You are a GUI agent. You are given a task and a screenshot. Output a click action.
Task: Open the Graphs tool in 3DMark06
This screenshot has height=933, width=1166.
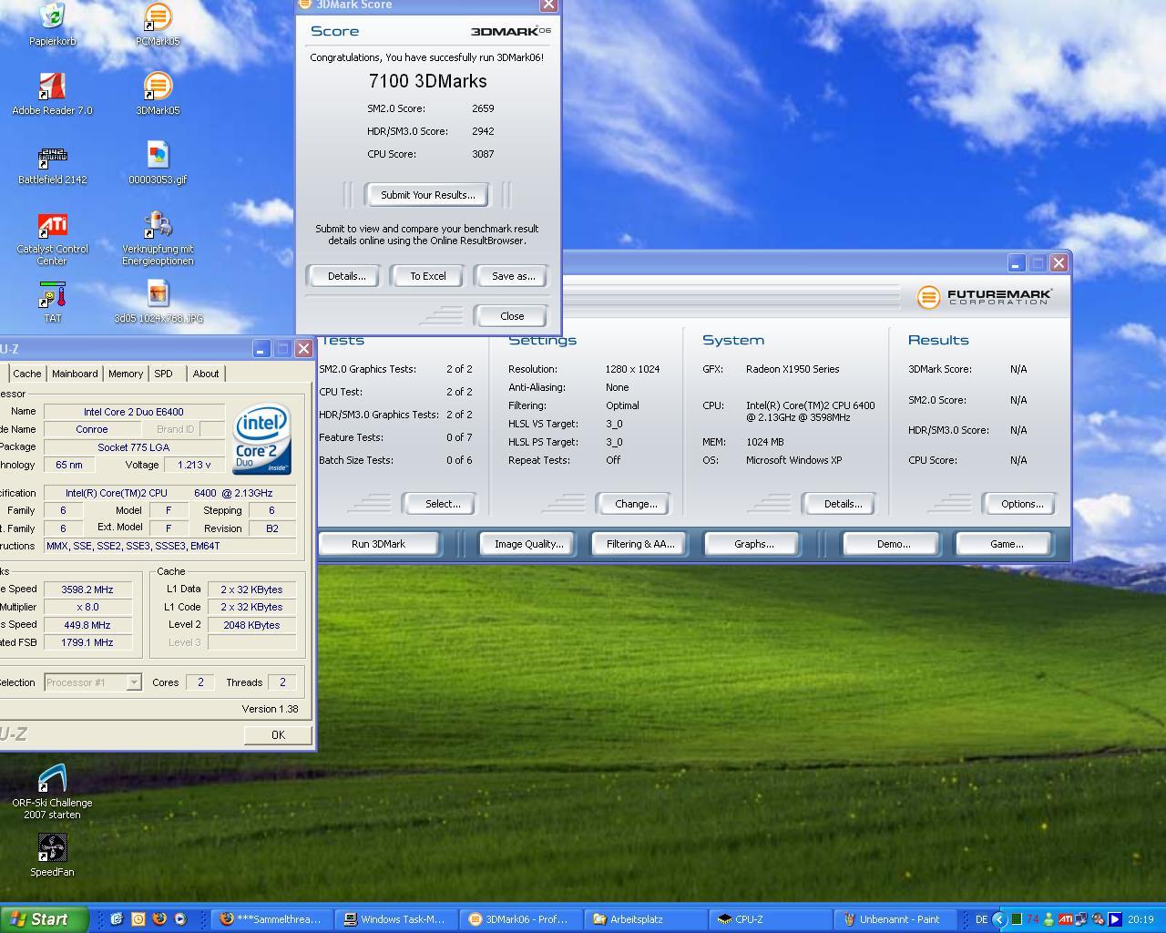[x=753, y=544]
